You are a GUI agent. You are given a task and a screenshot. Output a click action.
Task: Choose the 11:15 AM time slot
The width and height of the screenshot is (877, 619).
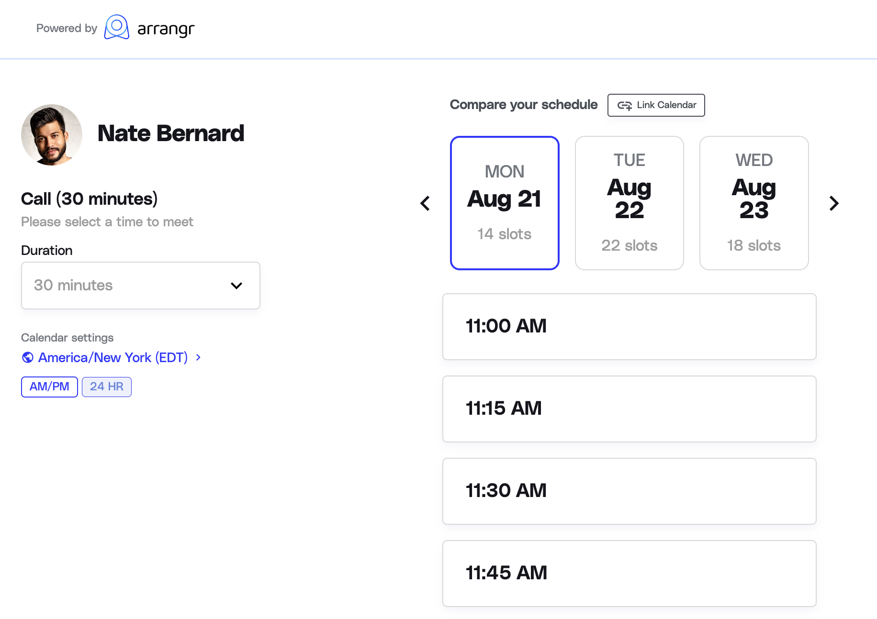click(630, 409)
